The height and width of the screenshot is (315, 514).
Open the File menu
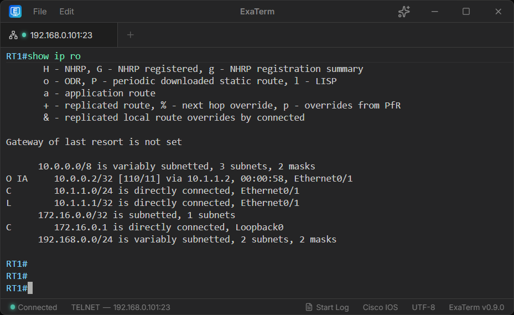40,12
